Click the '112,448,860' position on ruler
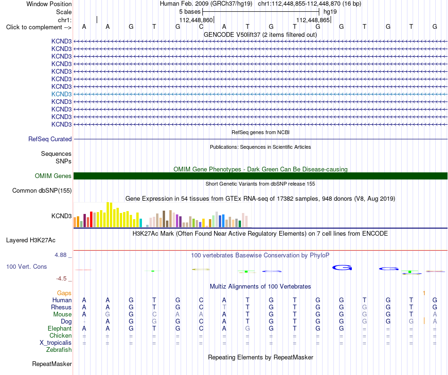448x375 pixels. coord(196,20)
